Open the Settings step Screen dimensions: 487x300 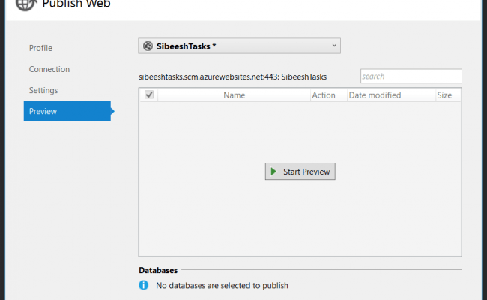coord(43,90)
